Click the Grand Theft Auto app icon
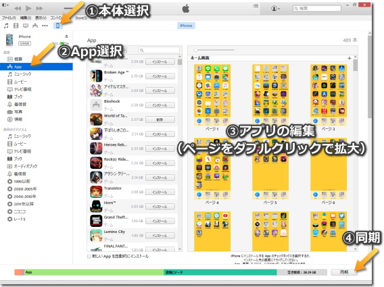This screenshot has width=384, height=287. click(96, 221)
